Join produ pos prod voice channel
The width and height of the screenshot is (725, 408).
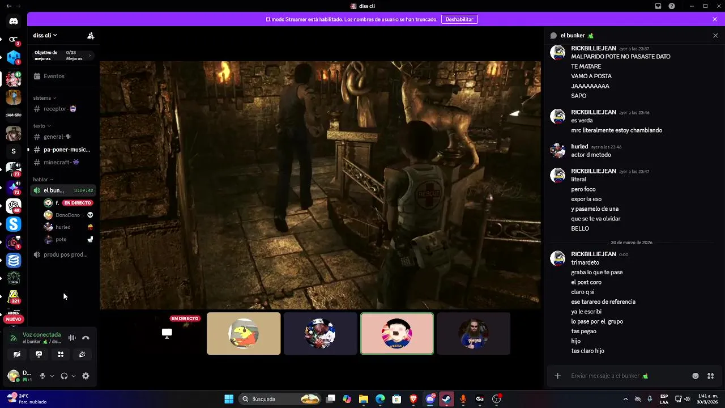tap(63, 254)
